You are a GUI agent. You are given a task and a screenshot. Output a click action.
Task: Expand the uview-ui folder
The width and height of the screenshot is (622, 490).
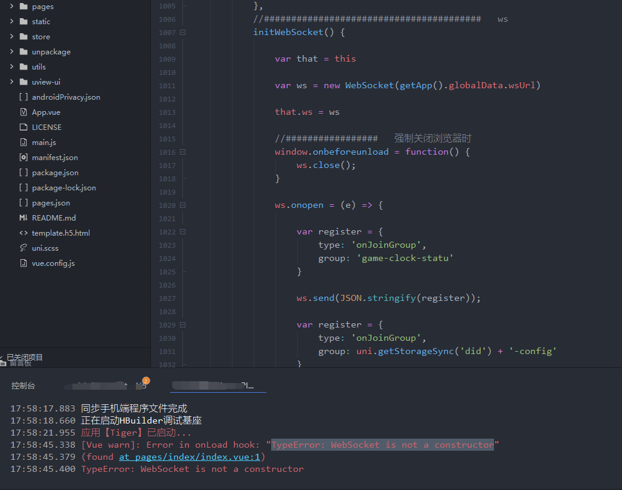click(x=11, y=82)
